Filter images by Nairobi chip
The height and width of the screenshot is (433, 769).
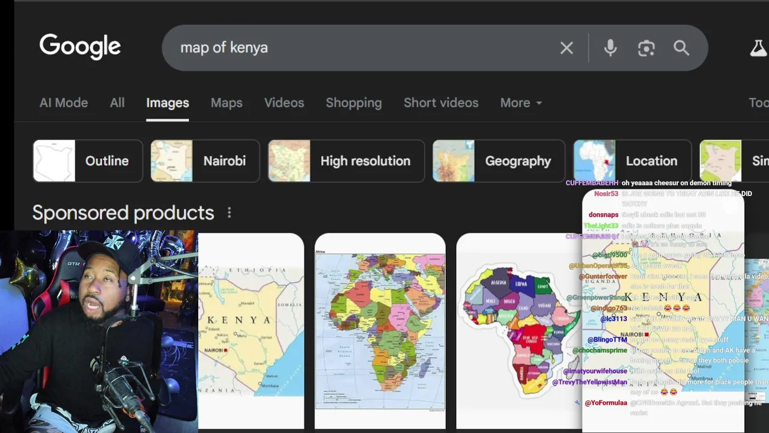205,161
